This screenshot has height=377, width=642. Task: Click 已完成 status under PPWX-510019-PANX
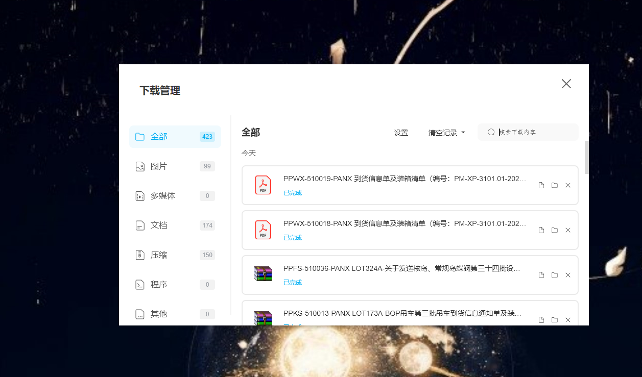point(293,193)
